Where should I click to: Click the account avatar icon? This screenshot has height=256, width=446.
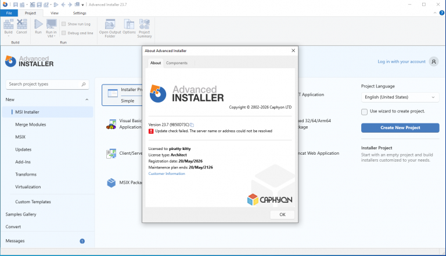tap(434, 61)
